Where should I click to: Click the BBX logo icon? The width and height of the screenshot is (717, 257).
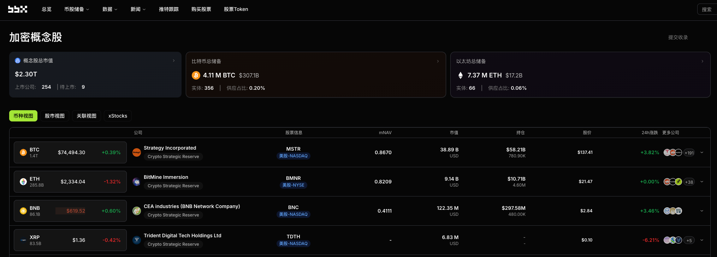point(18,9)
